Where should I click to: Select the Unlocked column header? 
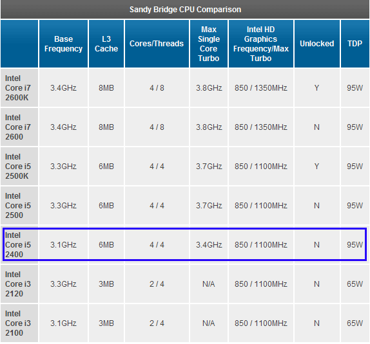[317, 44]
